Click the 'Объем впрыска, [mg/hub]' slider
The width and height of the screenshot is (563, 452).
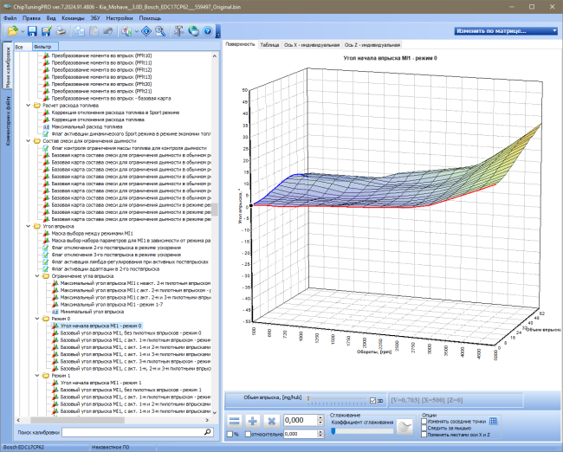[x=337, y=399]
